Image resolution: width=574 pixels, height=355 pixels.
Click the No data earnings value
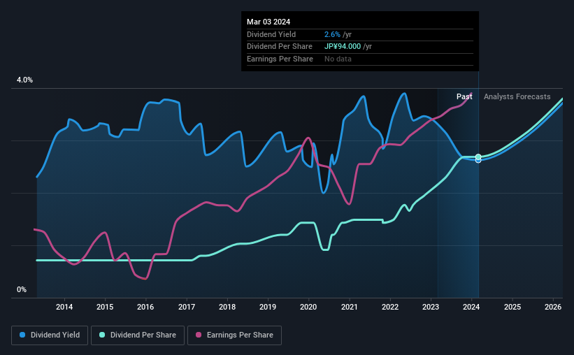[x=338, y=59]
